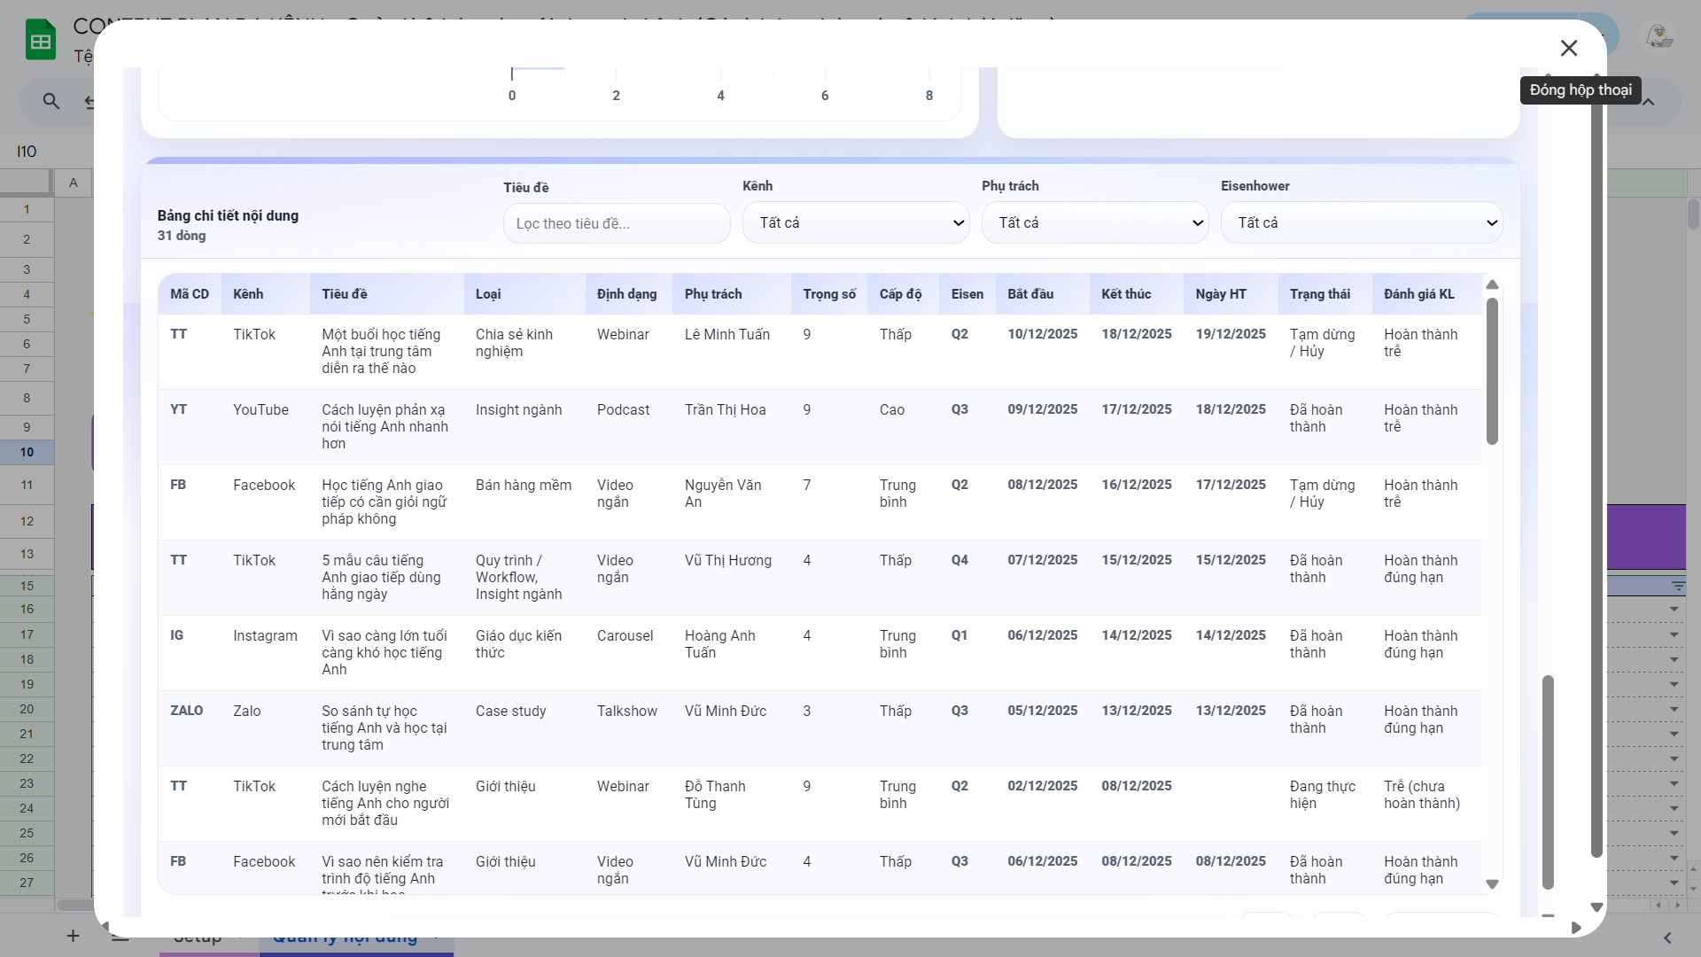Close the dialog with the X icon

point(1568,48)
